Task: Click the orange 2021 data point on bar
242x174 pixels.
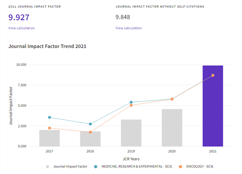Action: [x=213, y=75]
